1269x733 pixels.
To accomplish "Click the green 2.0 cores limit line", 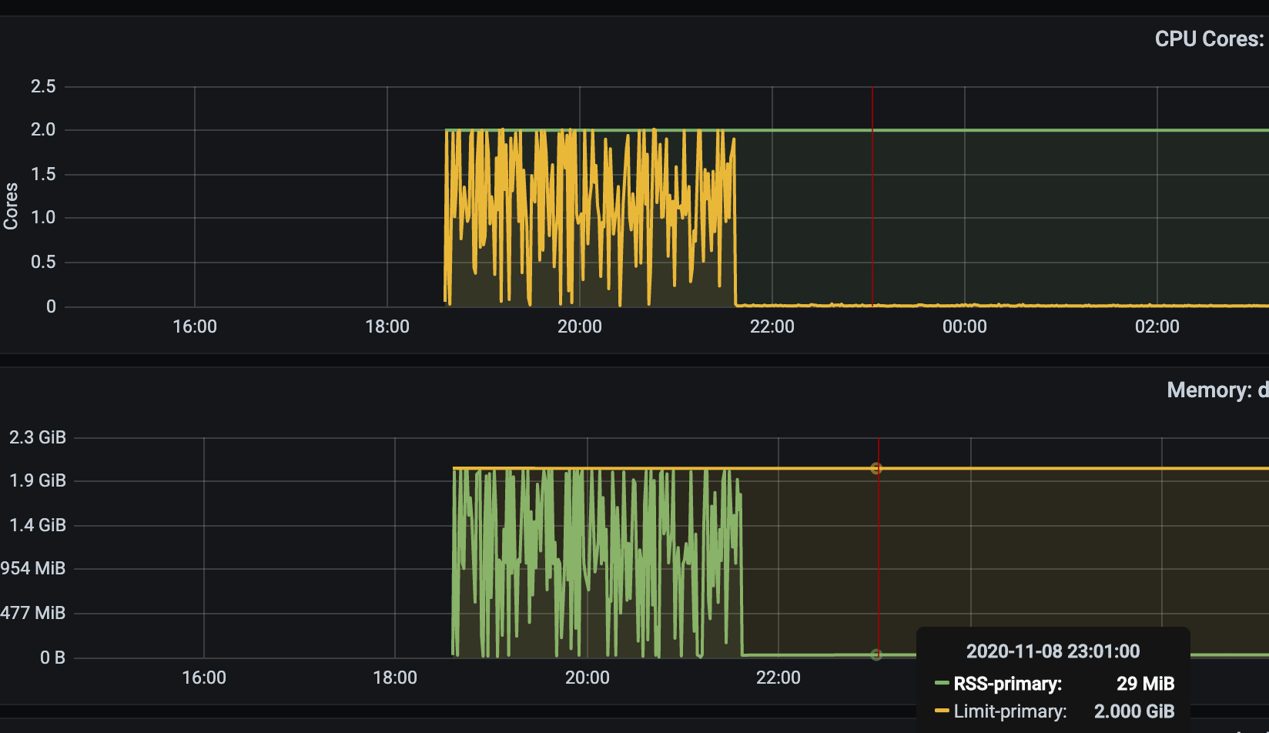I will [1001, 129].
